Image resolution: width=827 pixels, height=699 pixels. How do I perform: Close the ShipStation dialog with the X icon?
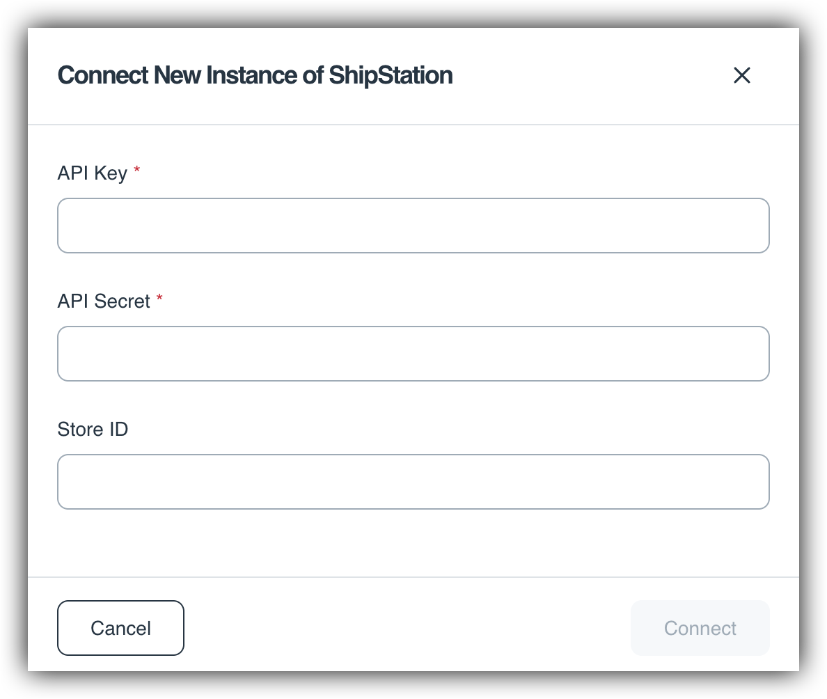point(741,75)
